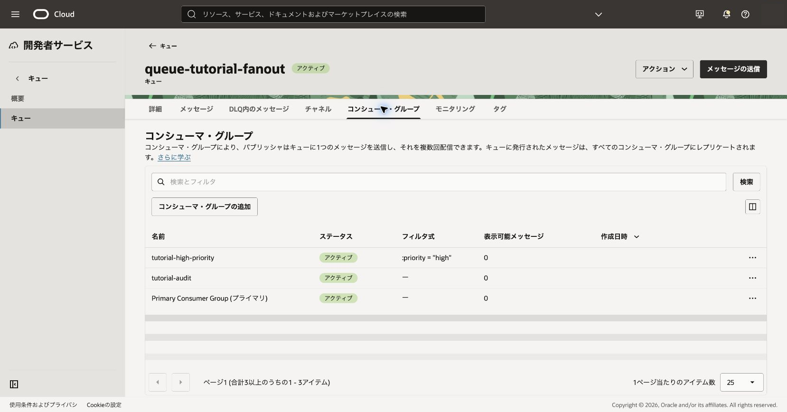Image resolution: width=787 pixels, height=412 pixels.
Task: Click the フィルタ式 column header
Action: point(418,236)
